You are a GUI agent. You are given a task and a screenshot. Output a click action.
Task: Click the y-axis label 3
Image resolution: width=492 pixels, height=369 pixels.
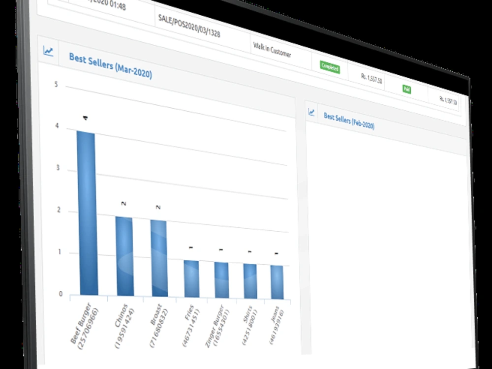coord(58,168)
